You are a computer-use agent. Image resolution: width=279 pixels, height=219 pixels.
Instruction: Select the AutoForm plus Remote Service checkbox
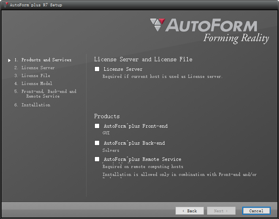pyautogui.click(x=97, y=159)
